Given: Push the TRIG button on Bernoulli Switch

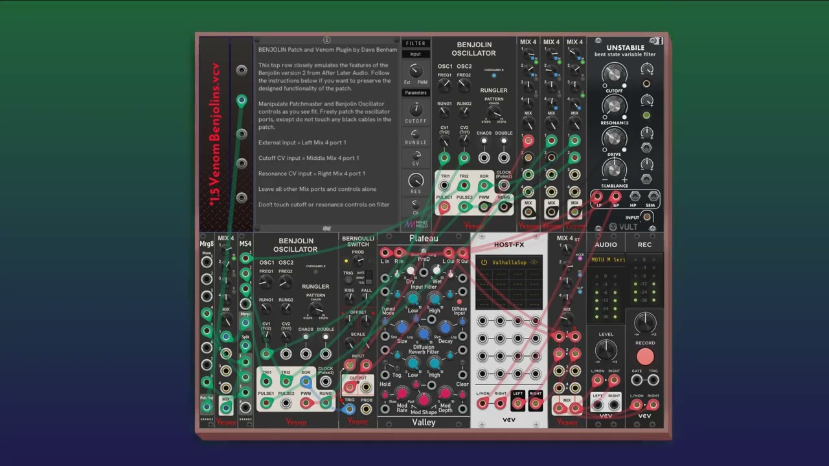Looking at the screenshot, I should (x=348, y=280).
